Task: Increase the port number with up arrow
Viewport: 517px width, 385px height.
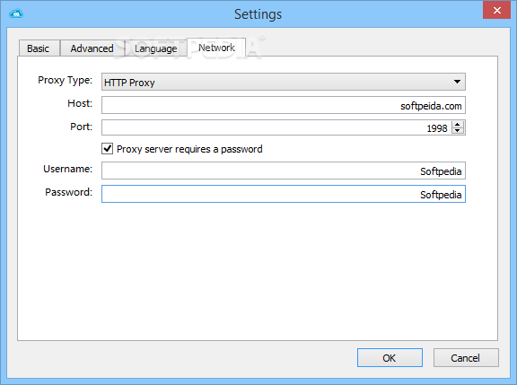Action: click(x=458, y=124)
